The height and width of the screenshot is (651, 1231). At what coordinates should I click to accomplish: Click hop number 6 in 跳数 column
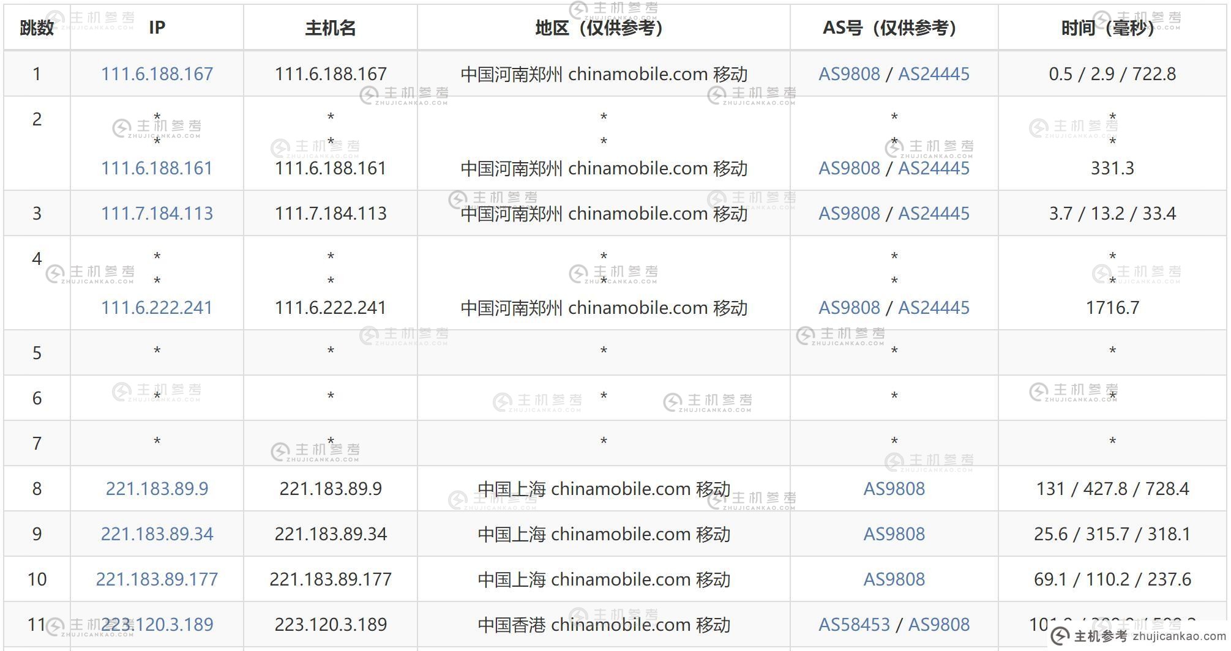37,398
